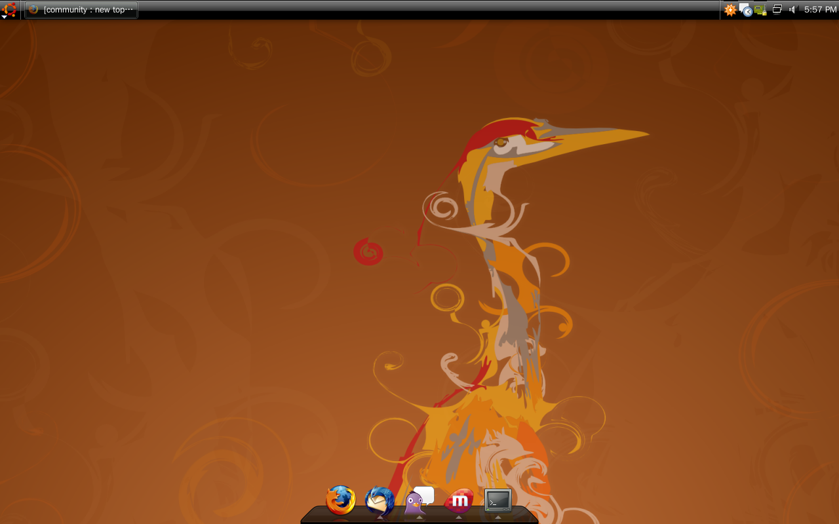
Task: Click the Firefox icon inside the taskbar button
Action: [33, 10]
